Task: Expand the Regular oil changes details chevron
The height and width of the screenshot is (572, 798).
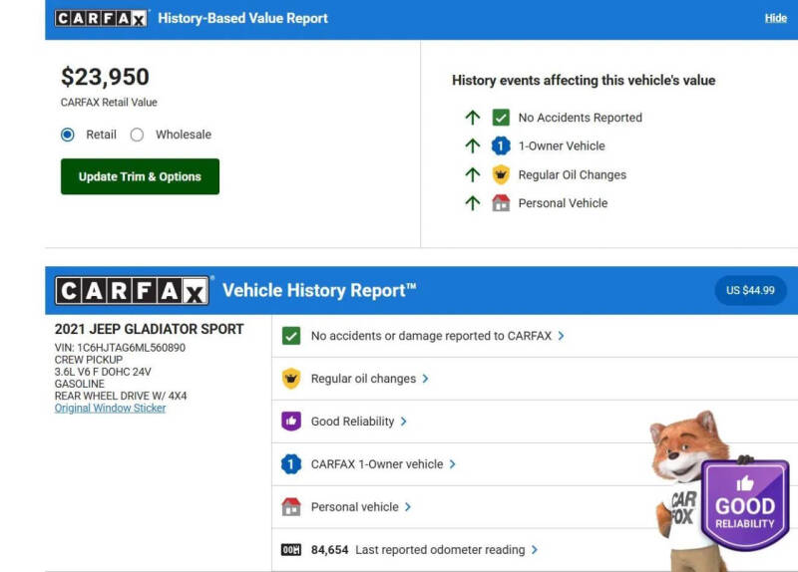Action: (426, 379)
